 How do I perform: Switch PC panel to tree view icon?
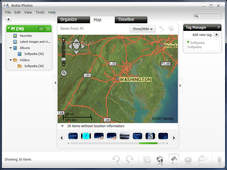tap(48, 29)
